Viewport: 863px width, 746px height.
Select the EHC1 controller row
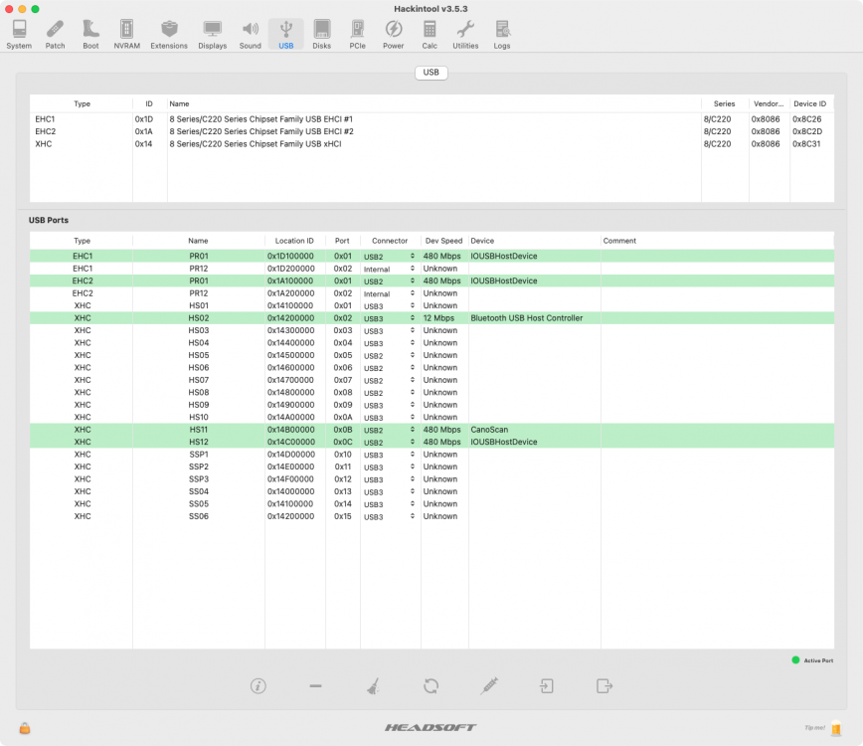(x=431, y=119)
